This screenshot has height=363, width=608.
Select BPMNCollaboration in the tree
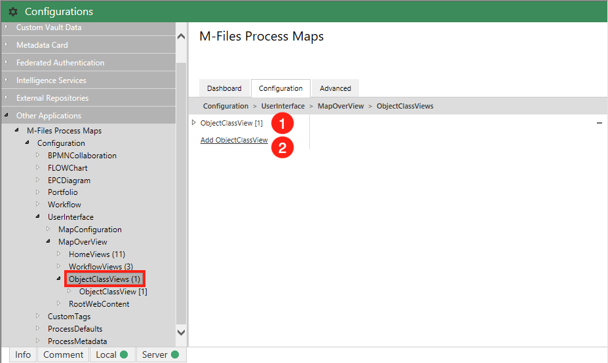coord(82,156)
